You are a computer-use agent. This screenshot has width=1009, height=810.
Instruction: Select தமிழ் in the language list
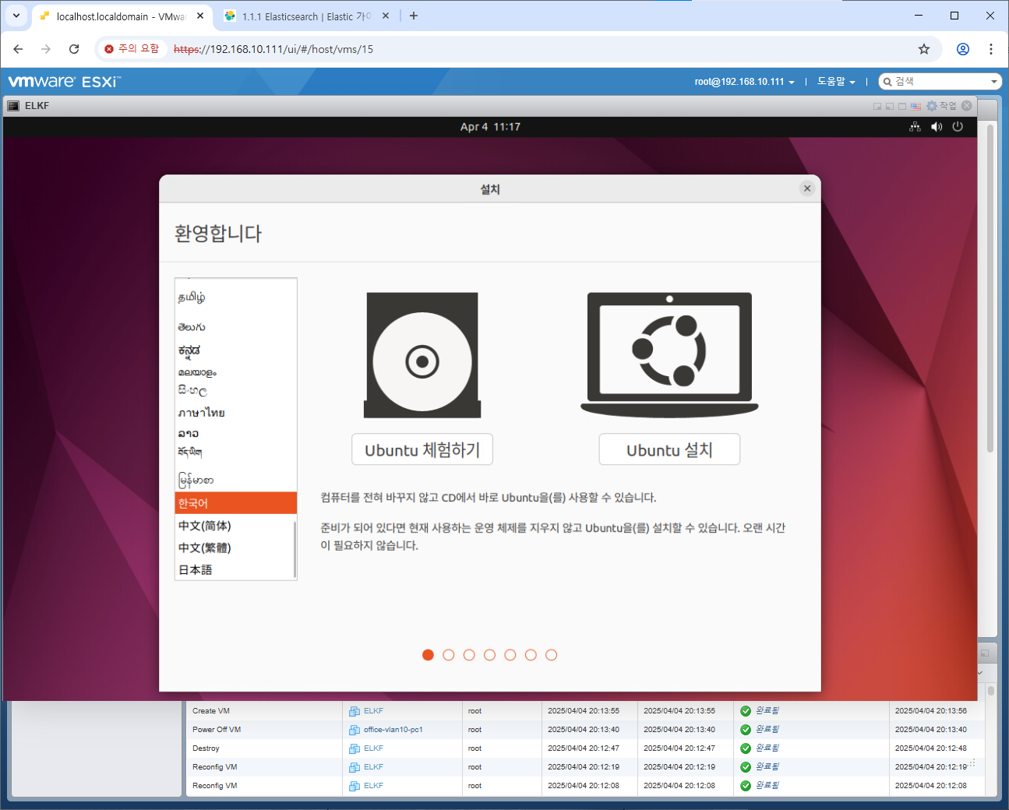(235, 298)
